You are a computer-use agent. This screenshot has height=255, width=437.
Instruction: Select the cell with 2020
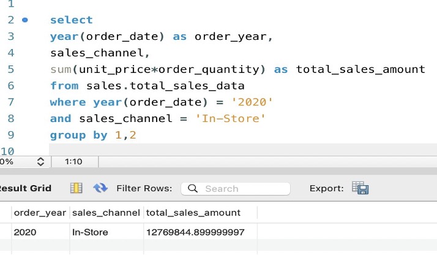tap(40, 232)
